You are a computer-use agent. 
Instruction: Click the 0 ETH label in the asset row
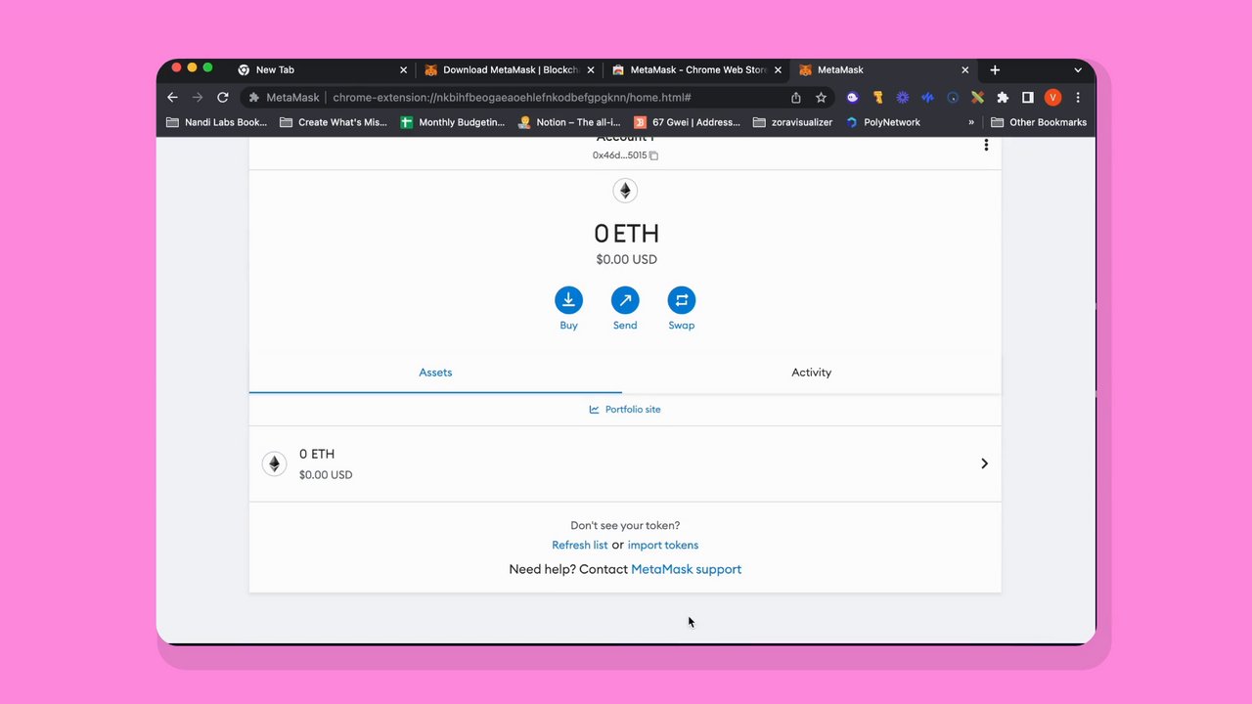(x=317, y=454)
